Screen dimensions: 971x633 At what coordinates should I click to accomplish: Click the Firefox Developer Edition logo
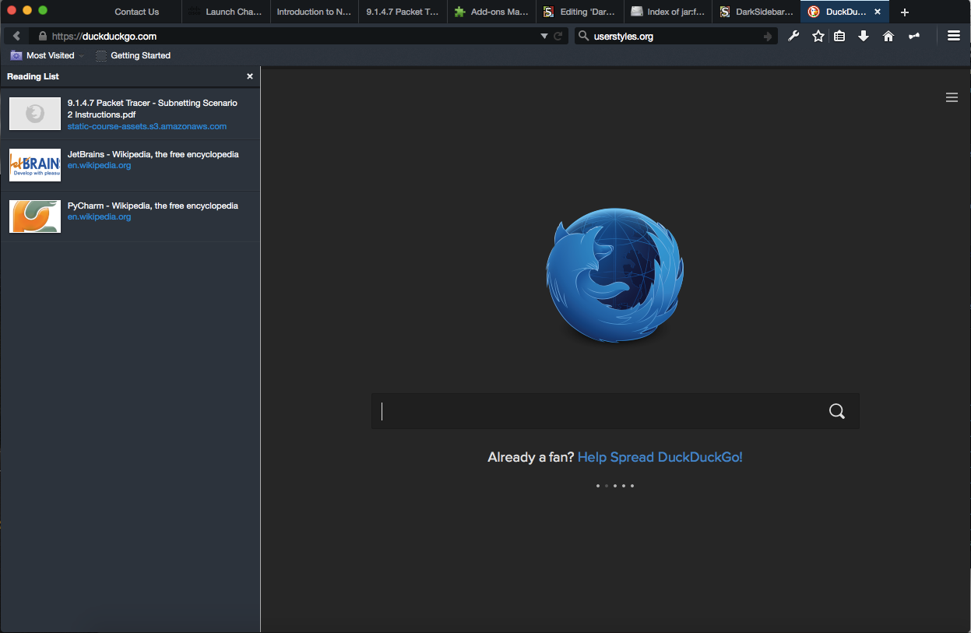(x=614, y=276)
